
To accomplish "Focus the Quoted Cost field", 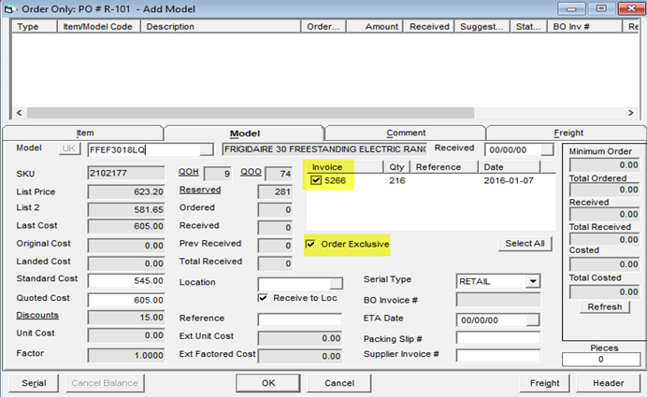I will coord(126,300).
